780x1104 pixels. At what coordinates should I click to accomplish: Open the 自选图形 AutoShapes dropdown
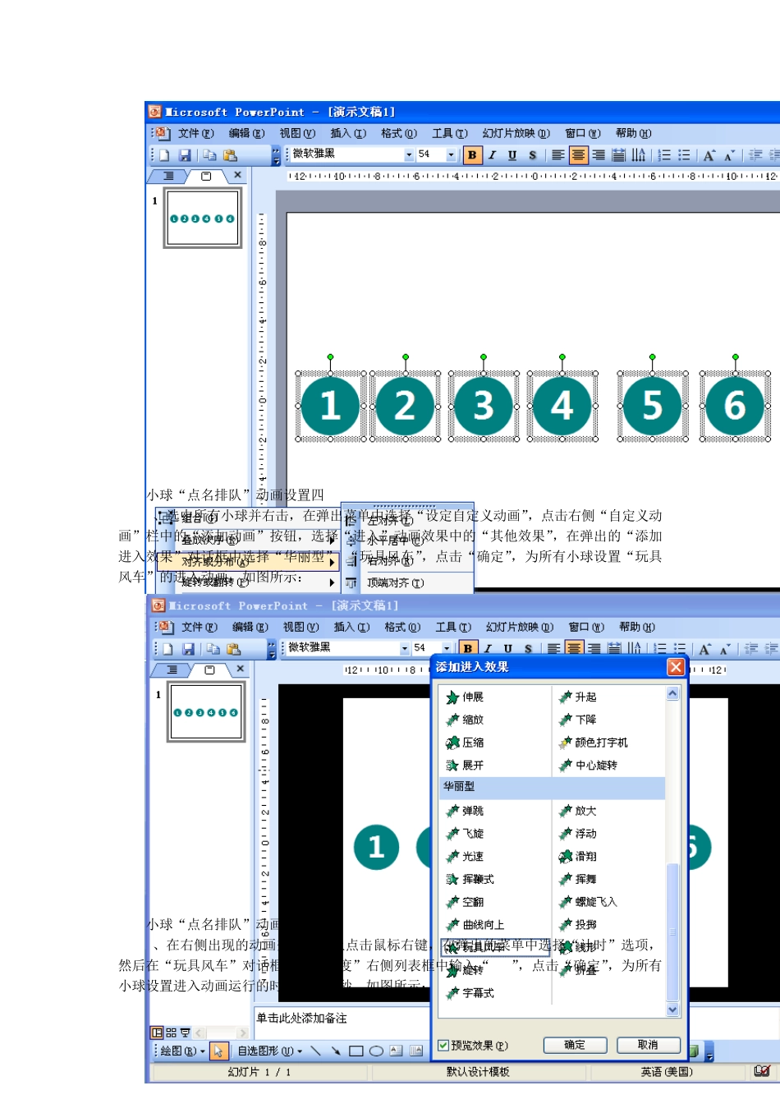[x=269, y=1051]
